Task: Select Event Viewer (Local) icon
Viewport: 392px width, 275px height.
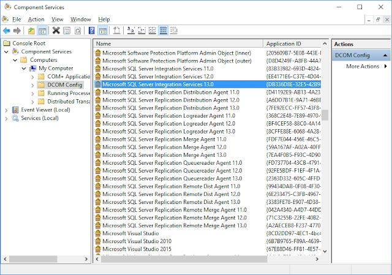Action: pos(15,110)
